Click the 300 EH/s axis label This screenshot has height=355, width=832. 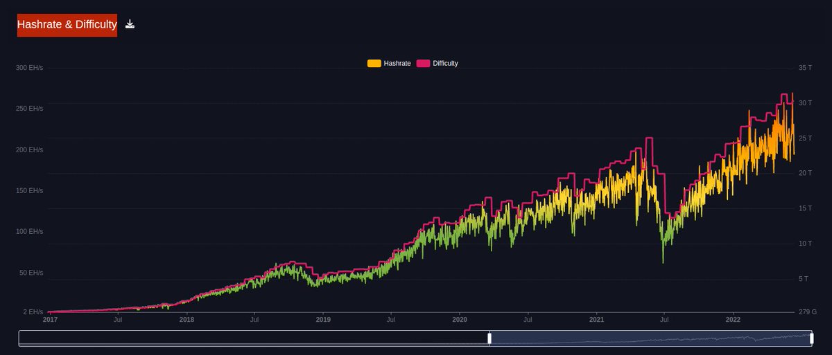[29, 68]
